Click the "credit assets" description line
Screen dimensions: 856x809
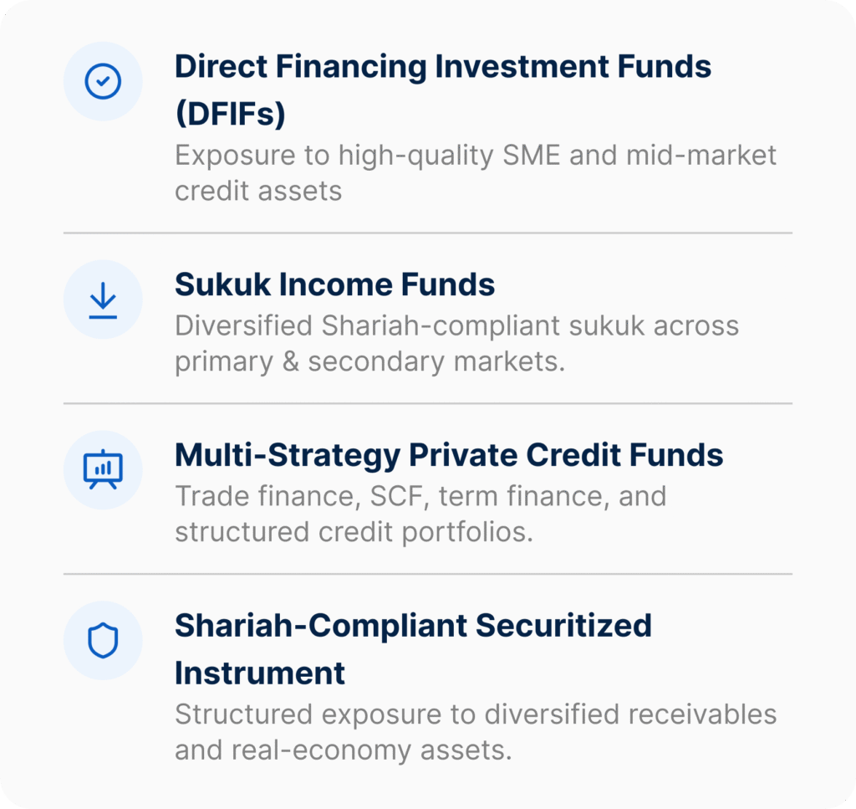tap(258, 191)
